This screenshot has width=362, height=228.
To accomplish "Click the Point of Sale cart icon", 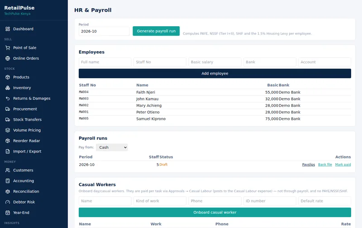I will (x=8, y=48).
